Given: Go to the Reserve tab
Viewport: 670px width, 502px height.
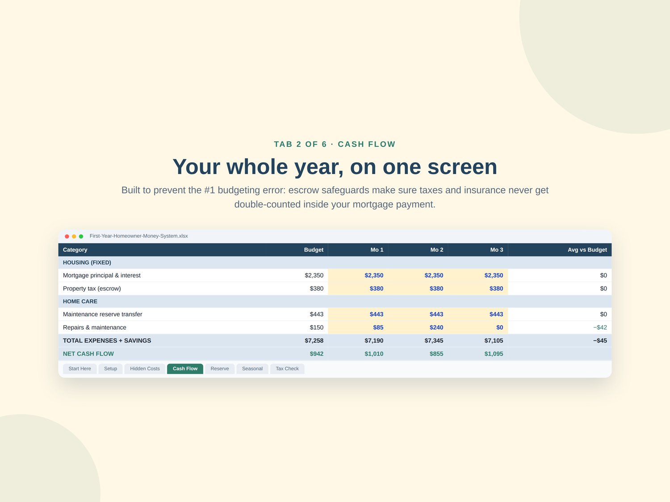Looking at the screenshot, I should tap(220, 369).
